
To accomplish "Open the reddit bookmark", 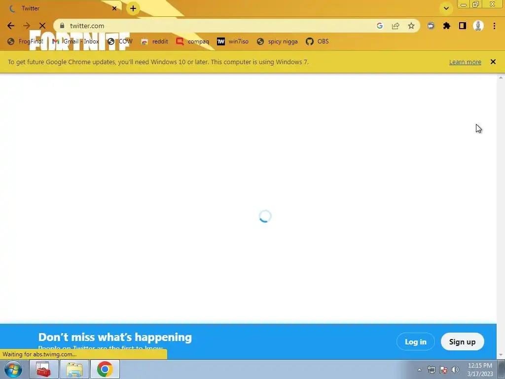I will coord(154,41).
